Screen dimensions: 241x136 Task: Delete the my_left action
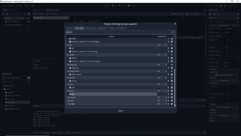[x=172, y=101]
